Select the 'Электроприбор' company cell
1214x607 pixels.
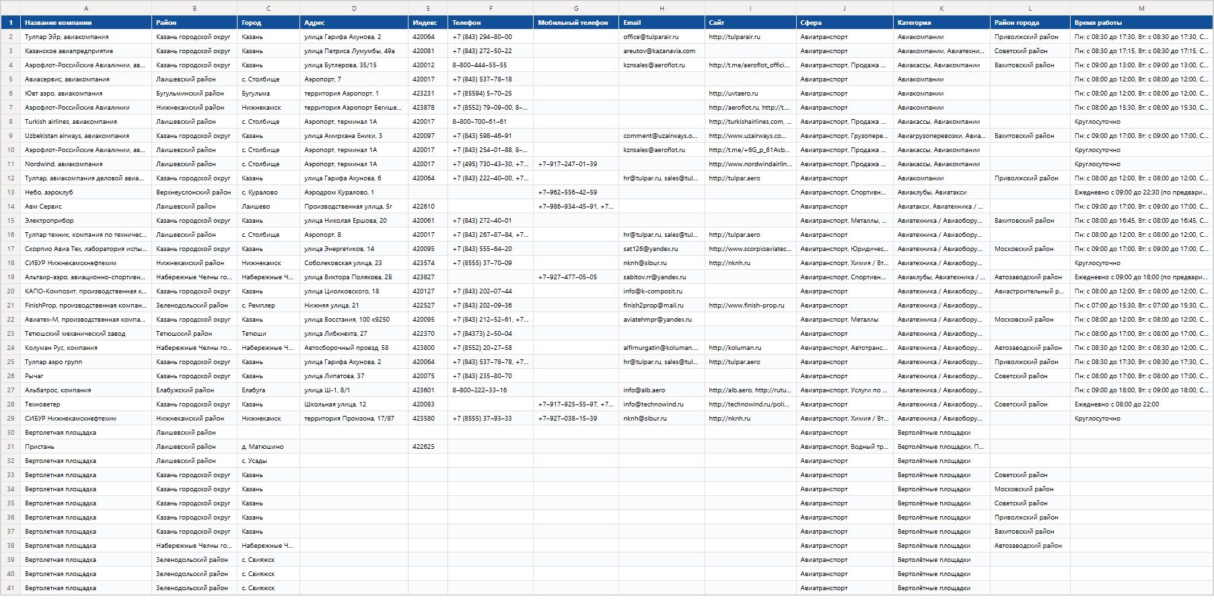pos(86,221)
